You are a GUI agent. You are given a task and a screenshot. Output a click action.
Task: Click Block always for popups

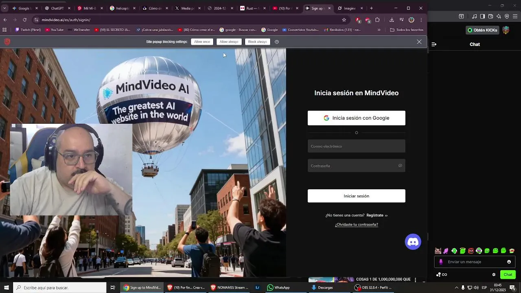pos(258,42)
